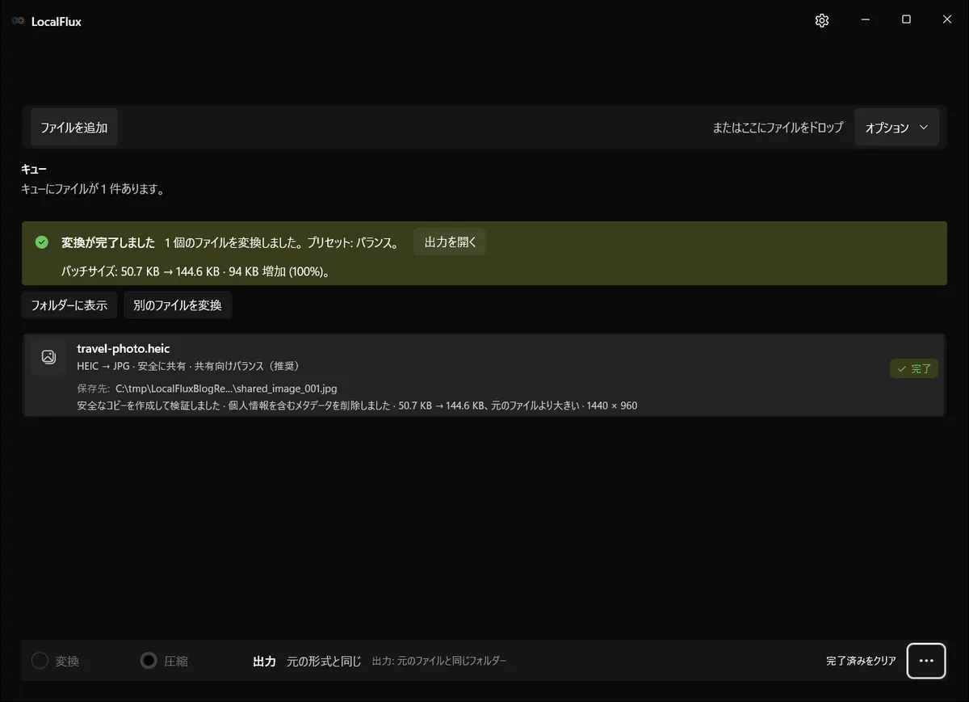This screenshot has width=969, height=702.
Task: Click the 出力: 元のファイルと同じフォルダー label
Action: point(439,661)
